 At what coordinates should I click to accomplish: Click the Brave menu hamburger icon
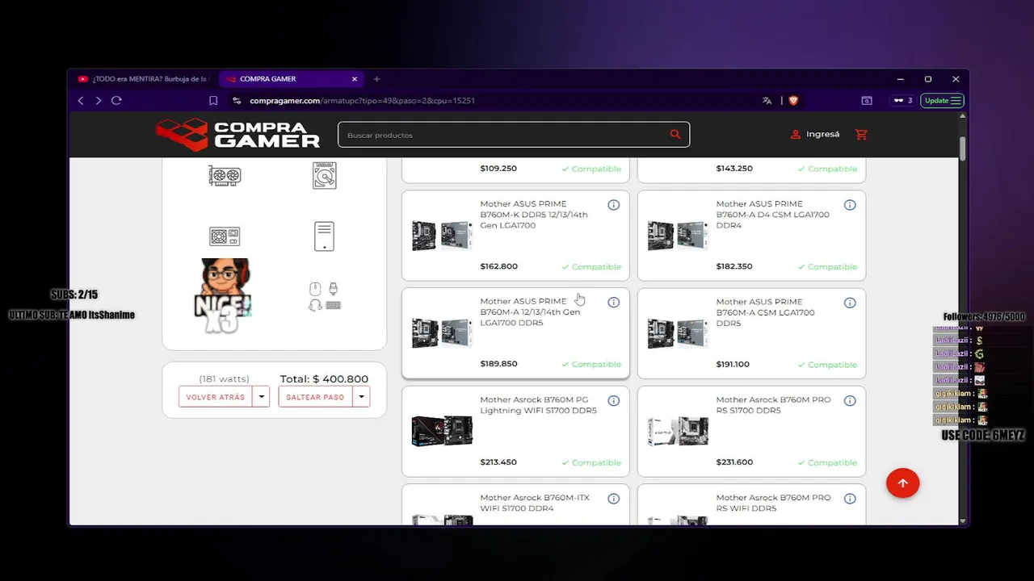click(x=956, y=101)
